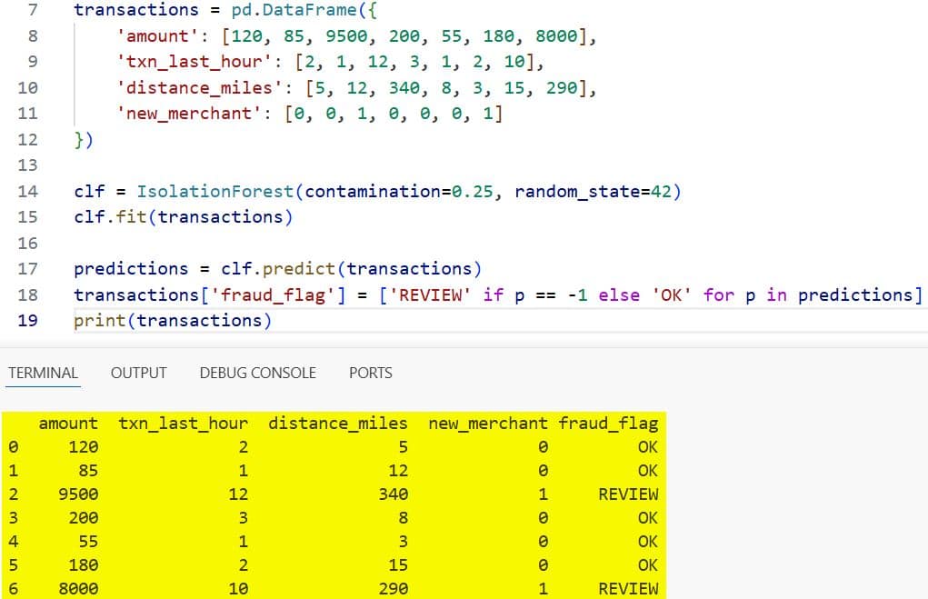The width and height of the screenshot is (928, 599).
Task: Click the 'new_merchant' key on line 11
Action: click(189, 113)
